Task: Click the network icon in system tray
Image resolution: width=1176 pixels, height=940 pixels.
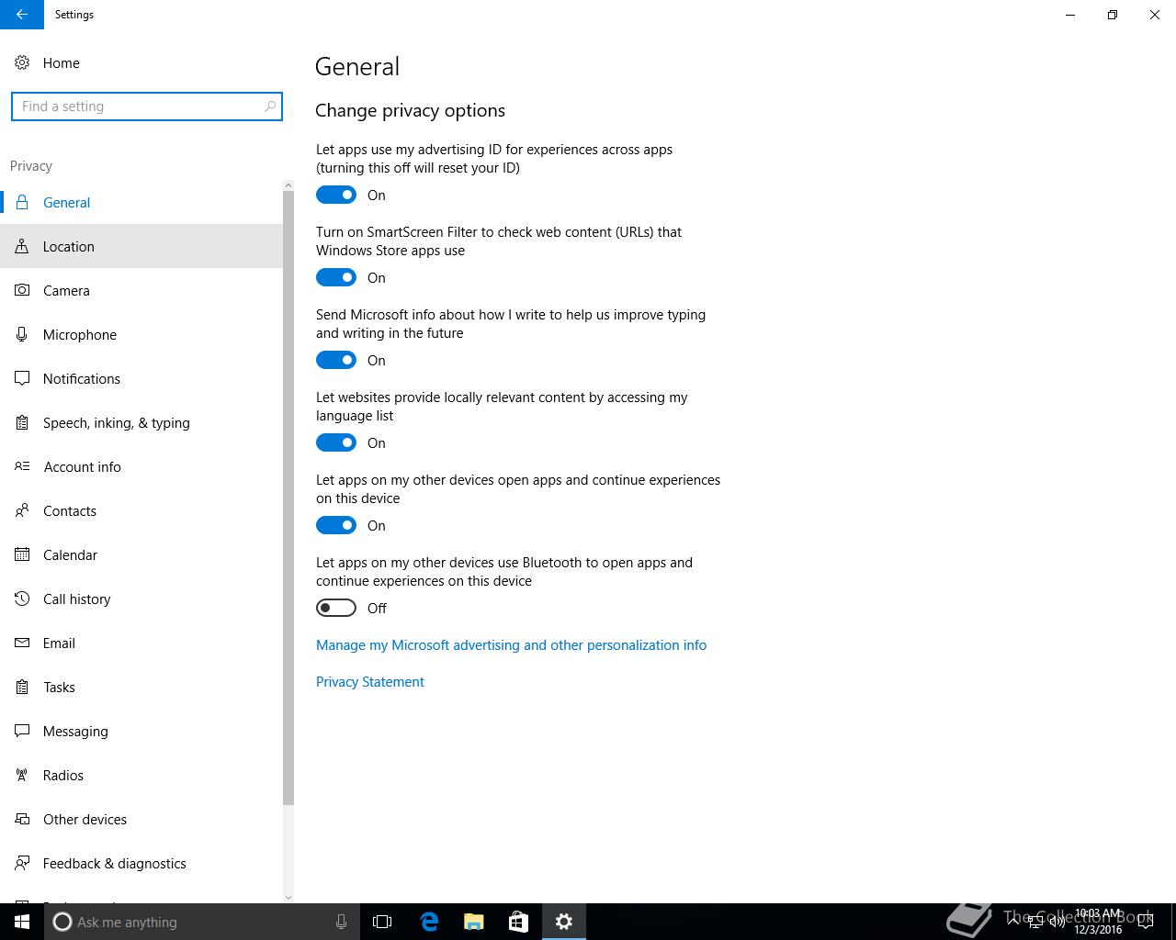Action: tap(1035, 922)
